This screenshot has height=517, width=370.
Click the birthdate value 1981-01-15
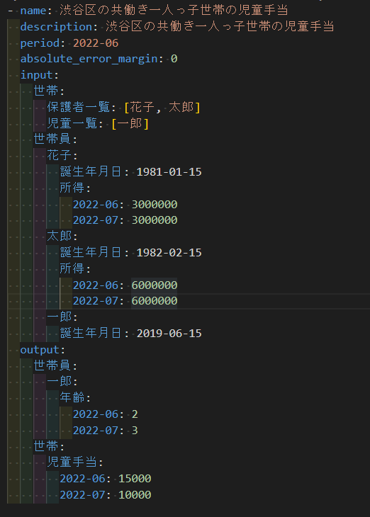169,172
